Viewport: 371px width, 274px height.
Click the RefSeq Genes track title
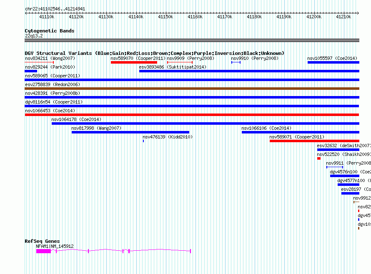point(42,241)
